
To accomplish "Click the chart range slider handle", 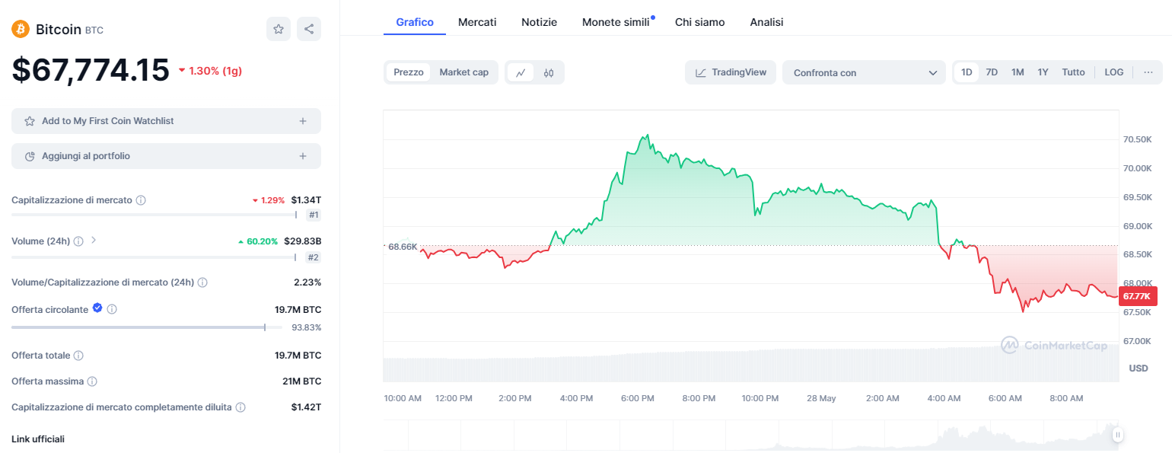I will pos(1117,435).
